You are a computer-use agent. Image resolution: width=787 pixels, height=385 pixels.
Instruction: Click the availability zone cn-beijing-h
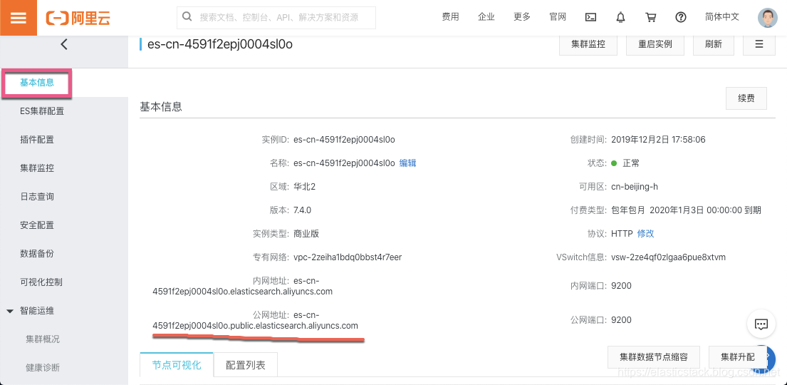635,187
